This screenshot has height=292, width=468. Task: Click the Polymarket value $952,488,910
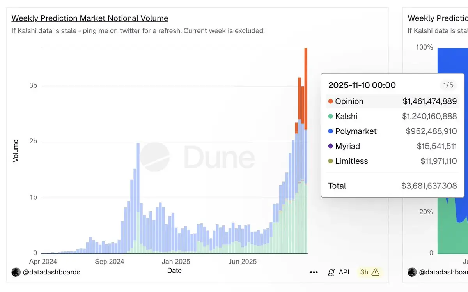coord(431,131)
